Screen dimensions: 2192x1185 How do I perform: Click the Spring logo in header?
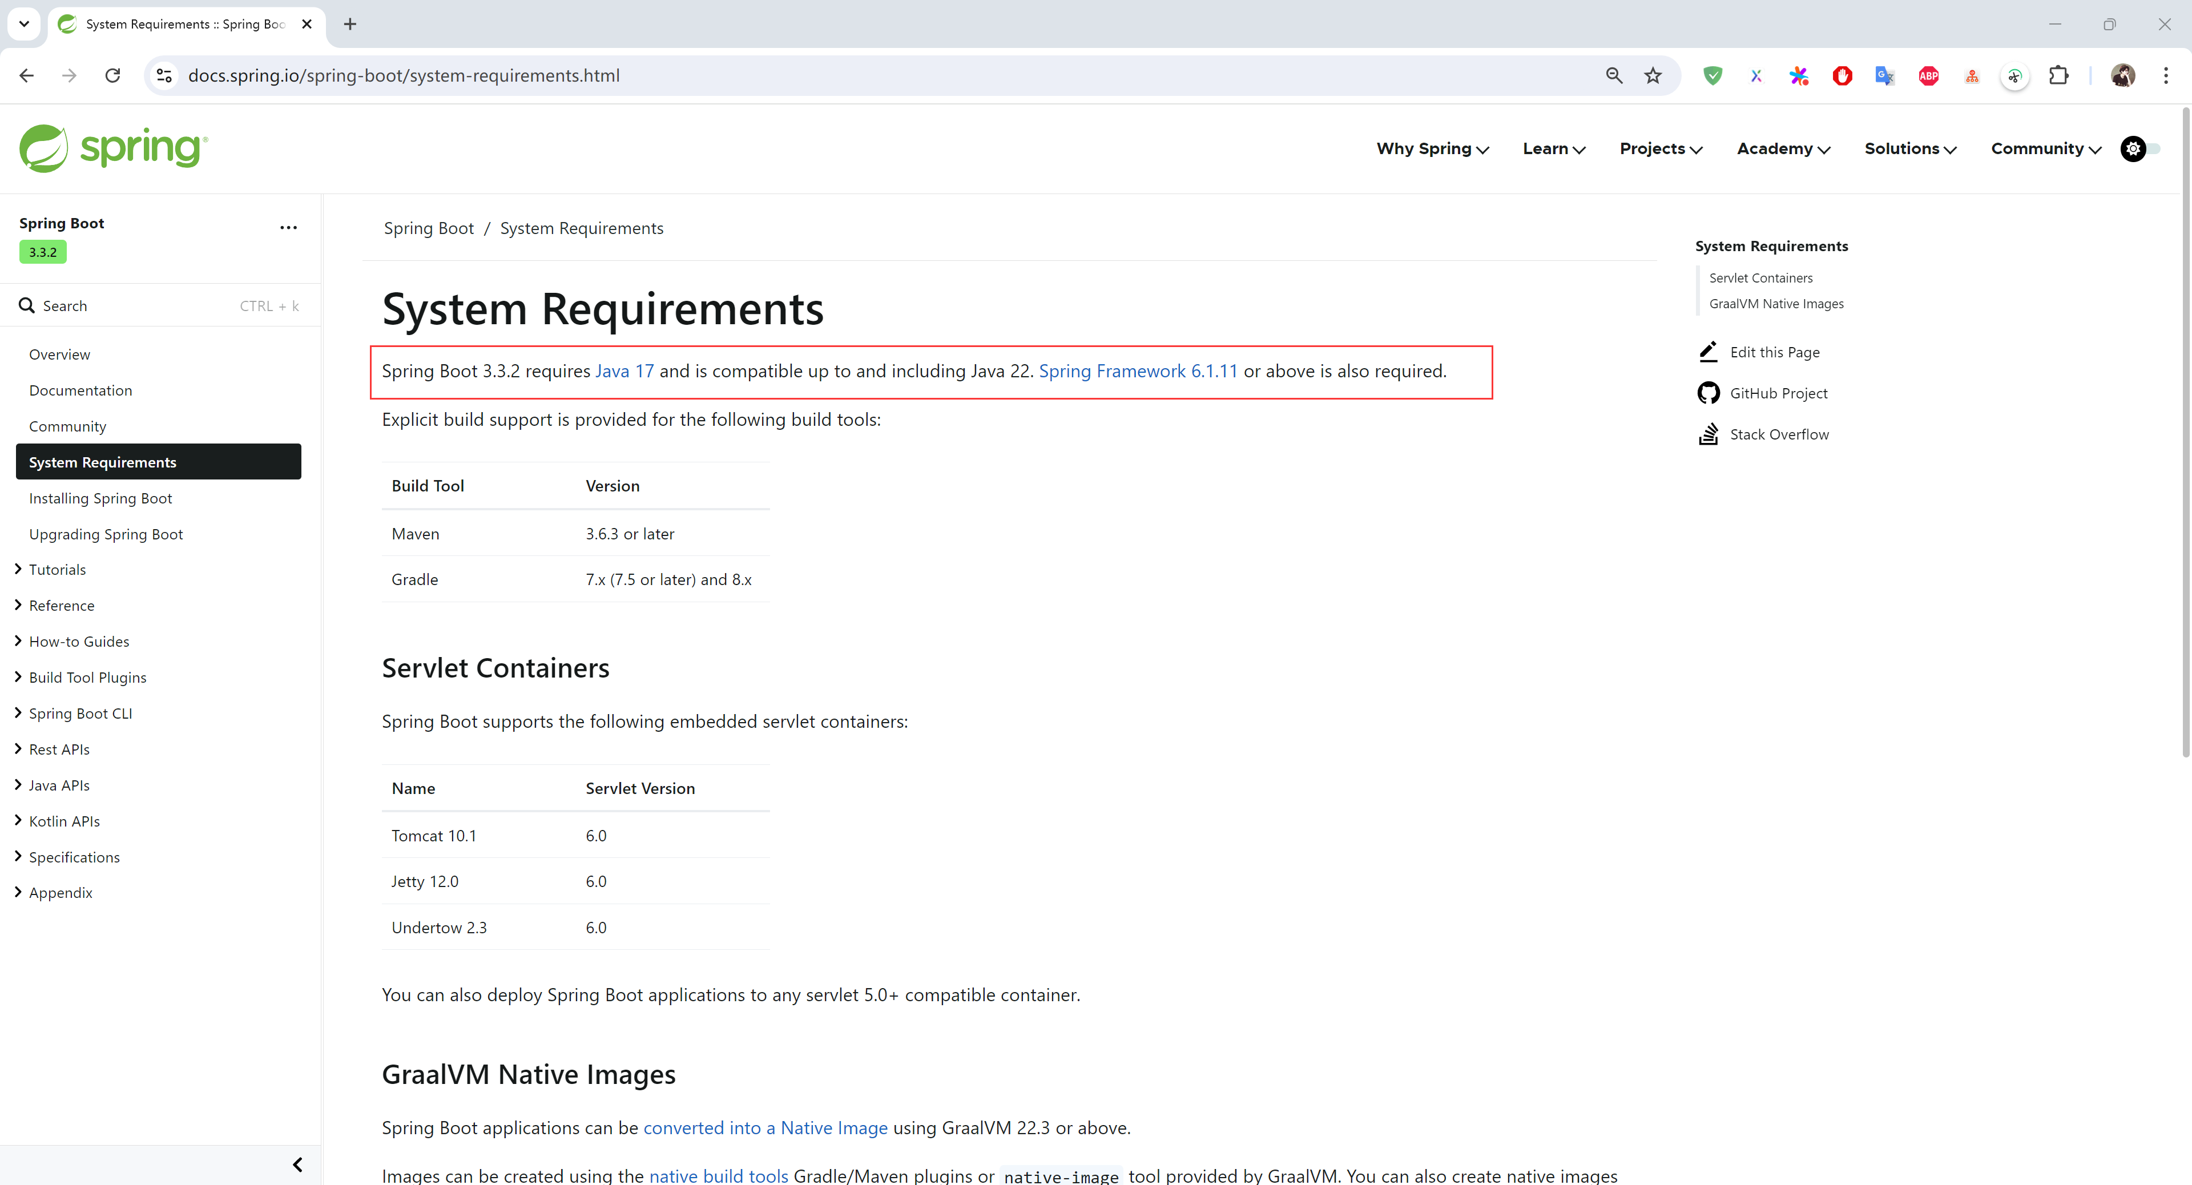pos(113,148)
